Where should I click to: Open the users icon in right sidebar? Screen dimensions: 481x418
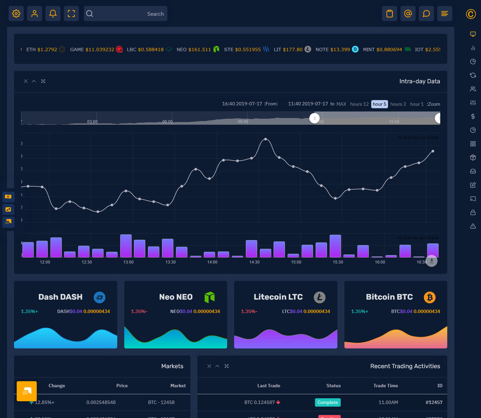click(473, 89)
